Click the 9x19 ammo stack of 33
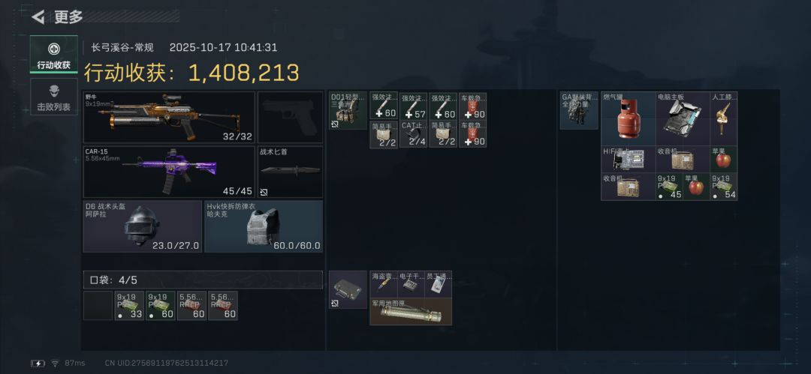The height and width of the screenshot is (374, 811). tap(129, 306)
